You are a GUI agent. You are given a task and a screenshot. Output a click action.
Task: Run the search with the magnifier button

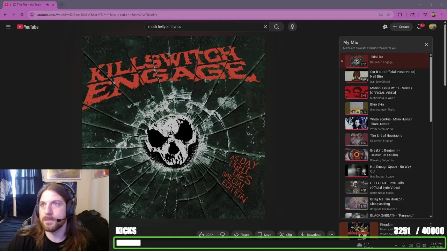(277, 26)
